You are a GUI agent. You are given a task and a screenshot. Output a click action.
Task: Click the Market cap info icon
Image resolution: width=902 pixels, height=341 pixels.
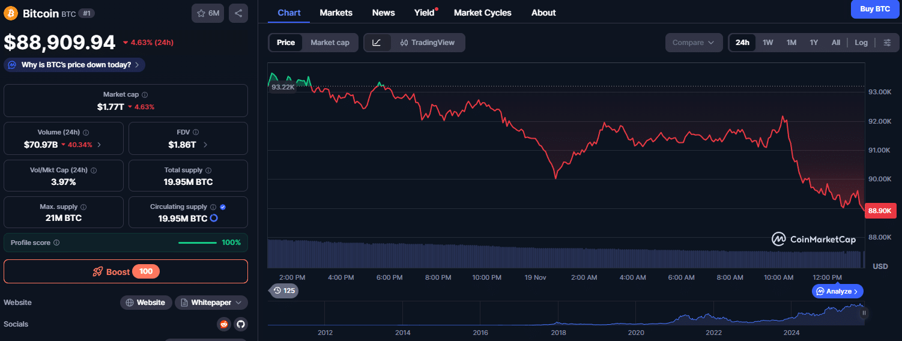(145, 95)
